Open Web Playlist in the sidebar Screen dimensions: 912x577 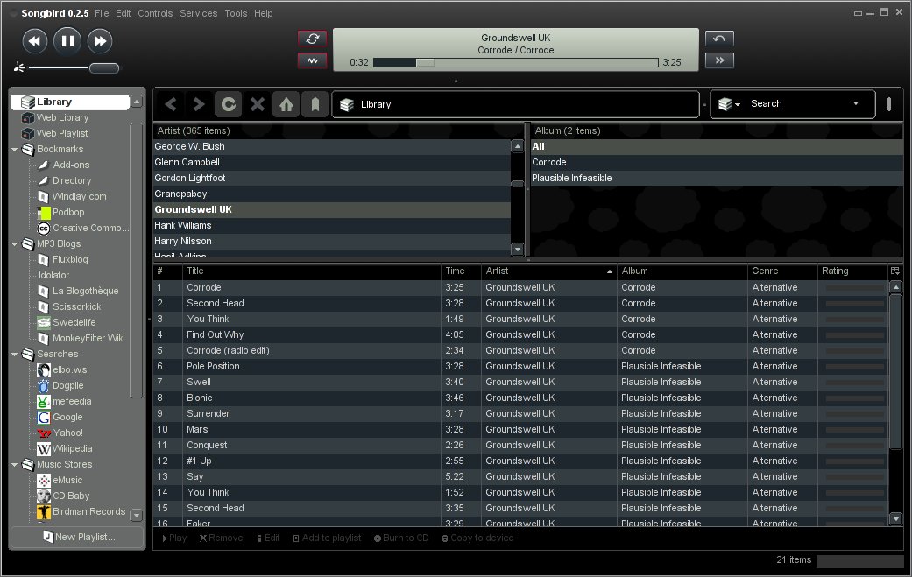[x=61, y=133]
